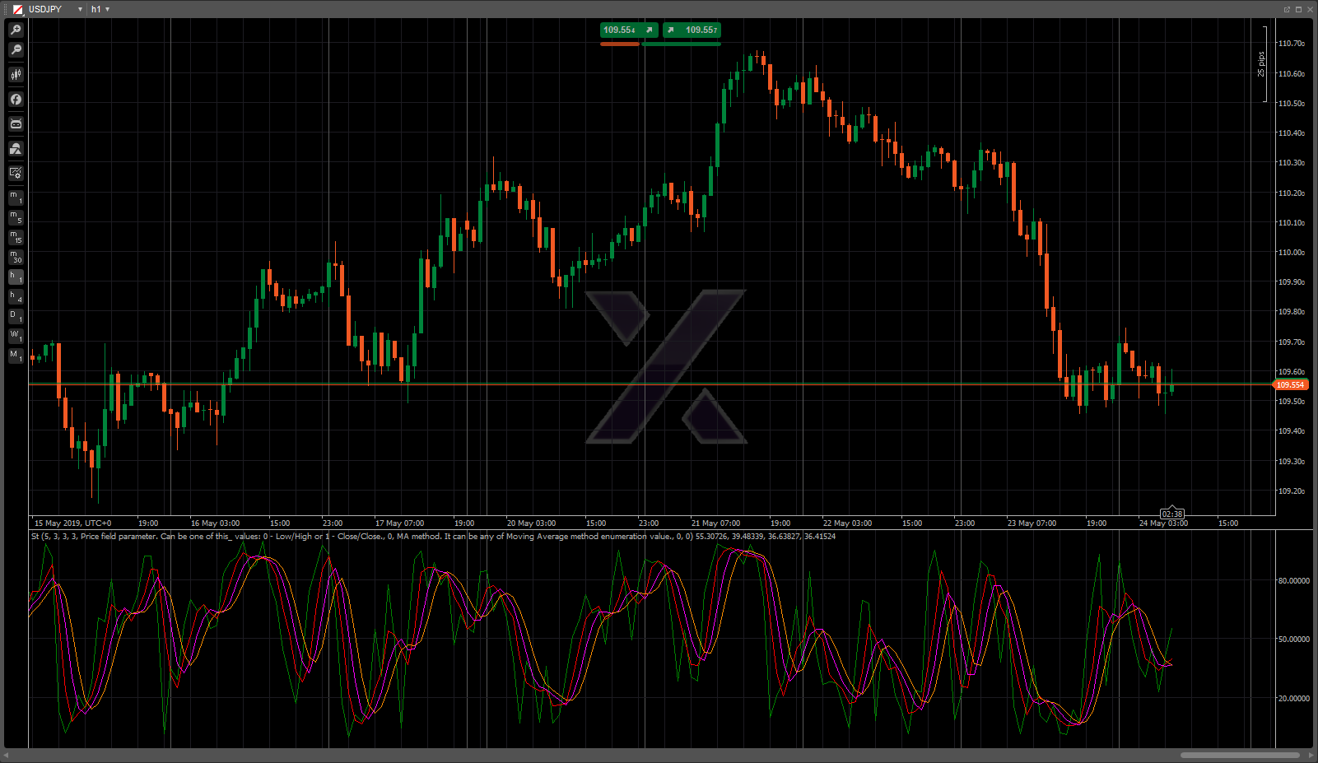This screenshot has width=1318, height=763.
Task: Click the horizontal chart scrollbar thumb
Action: pyautogui.click(x=1240, y=755)
